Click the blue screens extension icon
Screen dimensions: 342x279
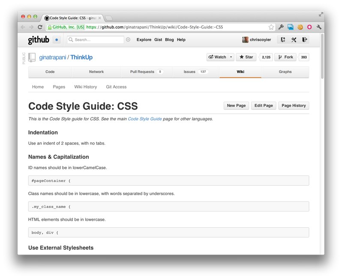point(291,27)
